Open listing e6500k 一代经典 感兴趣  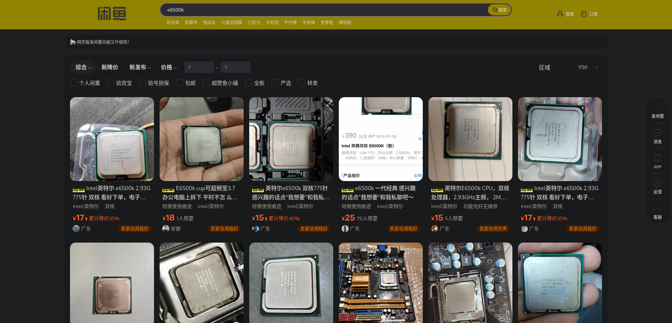coord(379,193)
